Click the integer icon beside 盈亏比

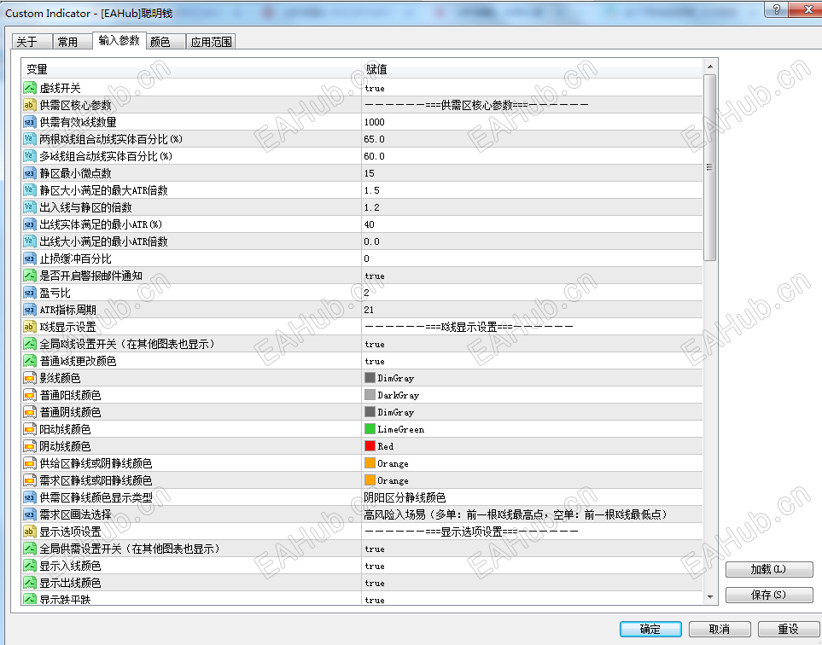click(x=29, y=293)
